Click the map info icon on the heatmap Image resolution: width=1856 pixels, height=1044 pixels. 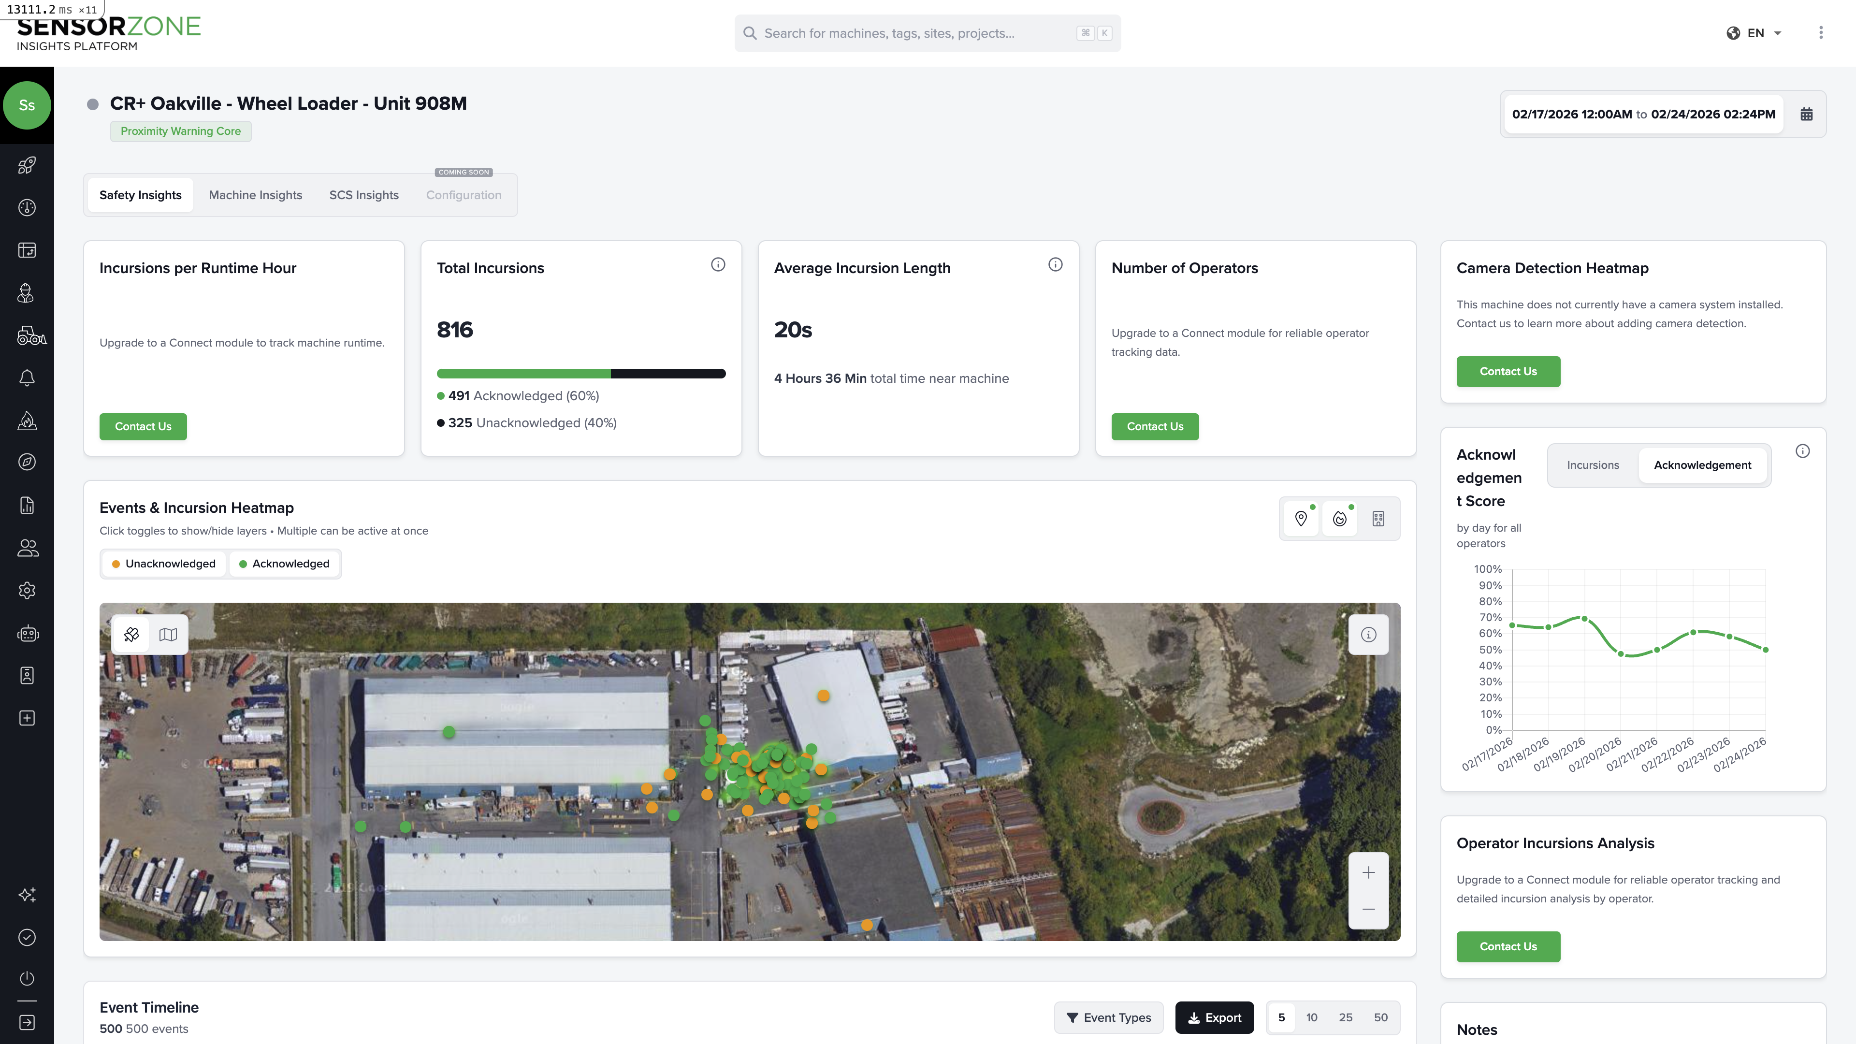(1368, 635)
